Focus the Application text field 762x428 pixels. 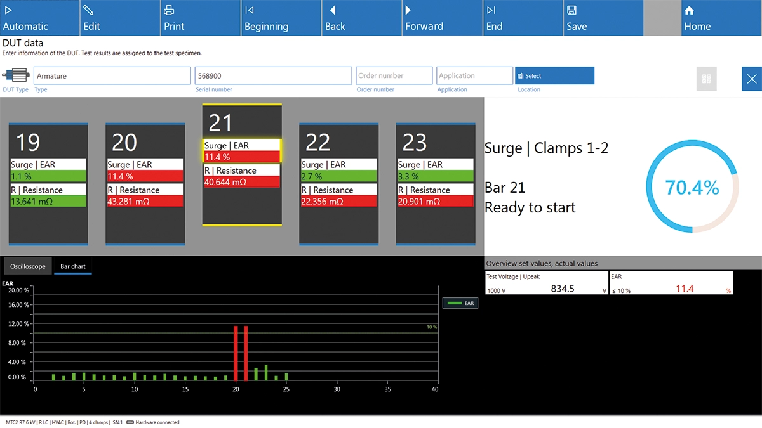(x=474, y=76)
